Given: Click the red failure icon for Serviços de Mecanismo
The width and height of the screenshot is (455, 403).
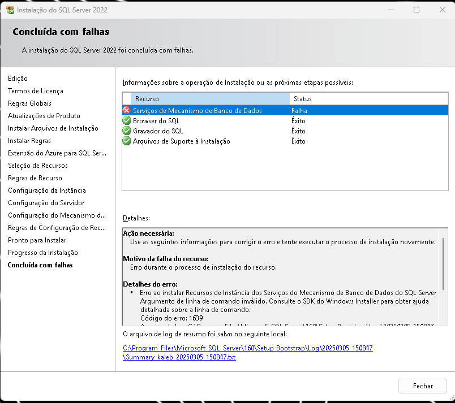Looking at the screenshot, I should click(127, 110).
